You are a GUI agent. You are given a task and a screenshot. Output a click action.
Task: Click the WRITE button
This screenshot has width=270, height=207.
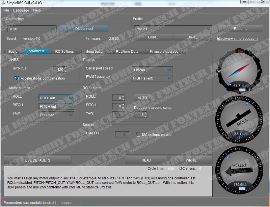pyautogui.click(x=191, y=160)
